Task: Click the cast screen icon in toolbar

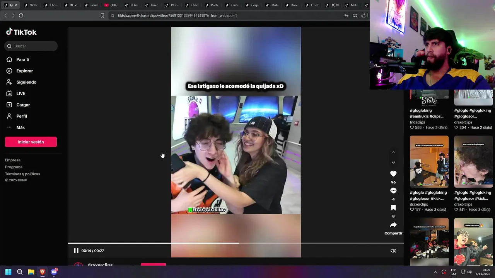Action: coord(355,15)
